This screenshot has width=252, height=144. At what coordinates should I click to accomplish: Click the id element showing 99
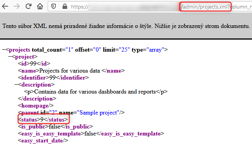tap(34, 64)
